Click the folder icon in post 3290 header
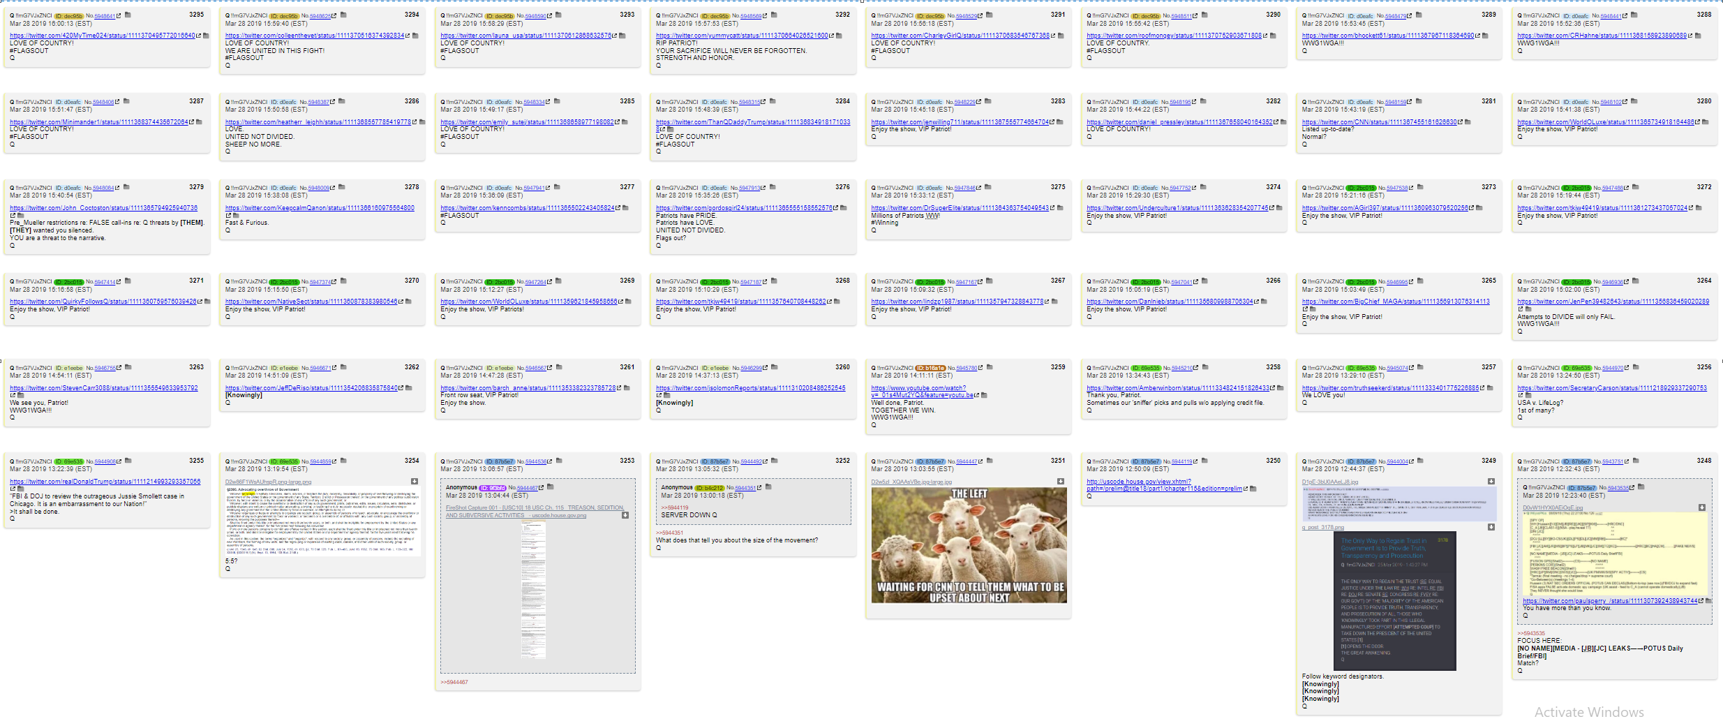1723x719 pixels. click(x=1204, y=15)
